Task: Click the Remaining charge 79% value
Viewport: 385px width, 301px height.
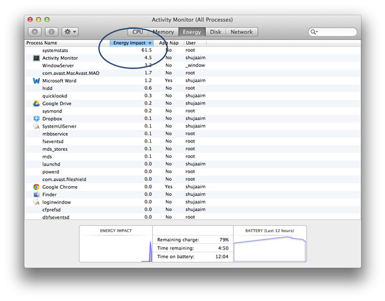Action: tap(224, 239)
